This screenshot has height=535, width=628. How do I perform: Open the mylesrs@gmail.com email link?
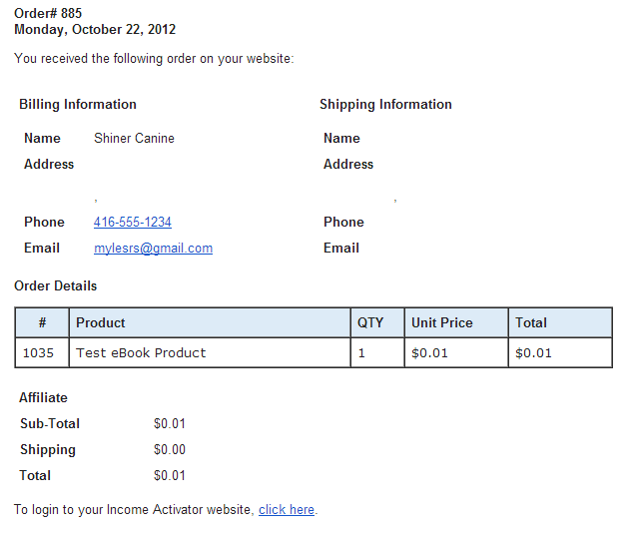click(153, 249)
